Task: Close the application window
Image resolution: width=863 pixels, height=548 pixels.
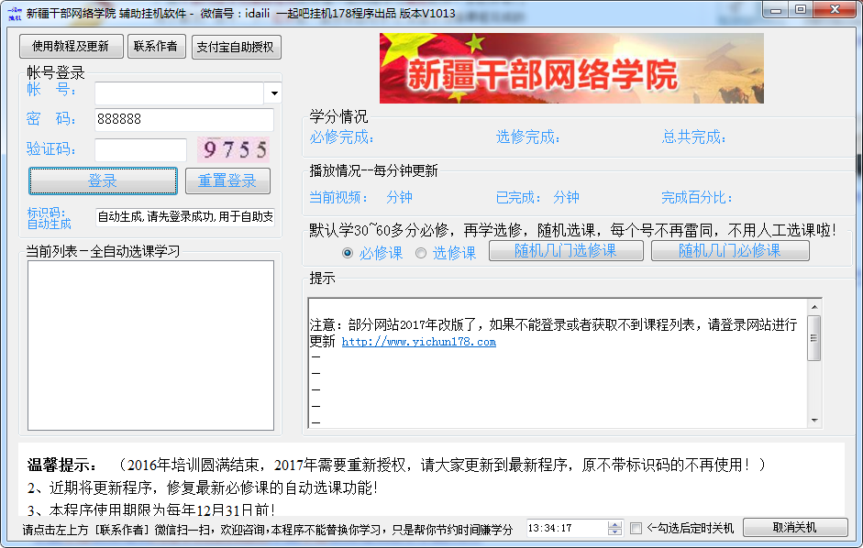Action: (x=835, y=10)
